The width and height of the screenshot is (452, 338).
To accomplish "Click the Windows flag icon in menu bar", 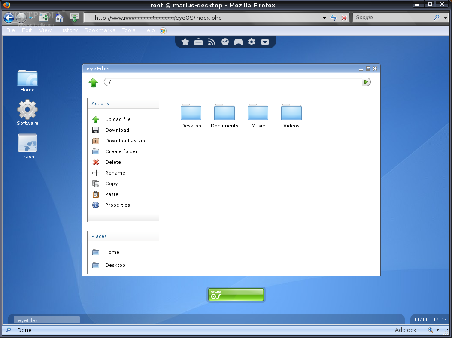I will (x=163, y=30).
